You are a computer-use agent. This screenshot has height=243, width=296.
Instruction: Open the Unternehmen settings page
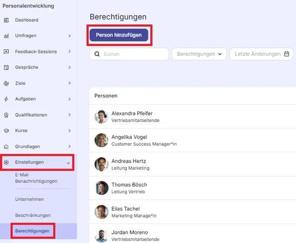(30, 199)
